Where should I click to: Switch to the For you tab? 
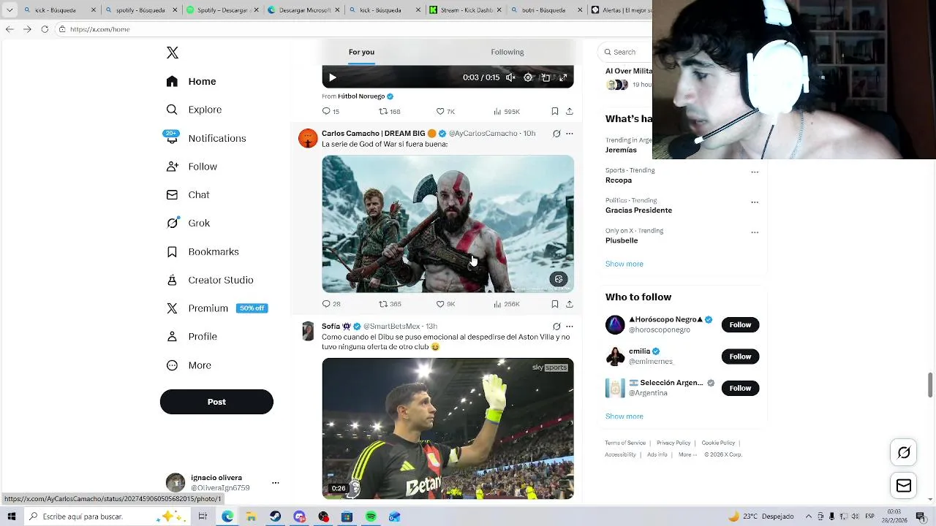[361, 52]
